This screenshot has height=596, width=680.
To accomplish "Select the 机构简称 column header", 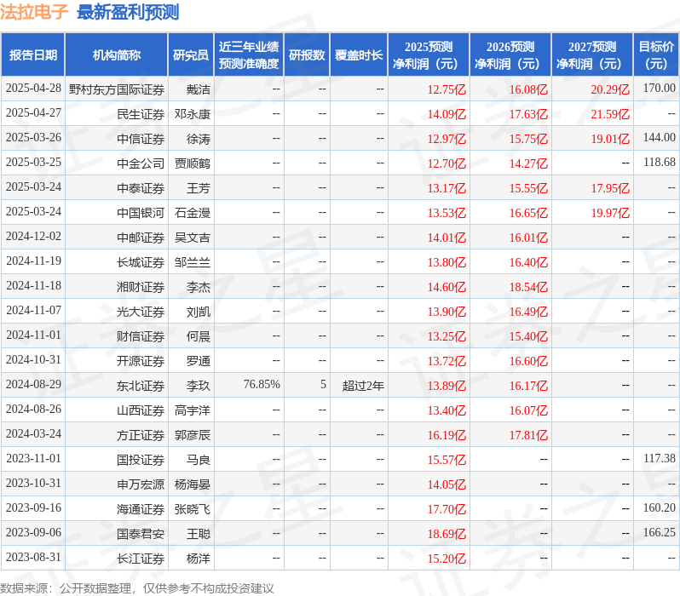I will [116, 55].
